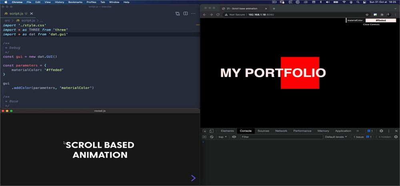
Task: Show more DevTools tabs chevron
Action: pyautogui.click(x=358, y=131)
